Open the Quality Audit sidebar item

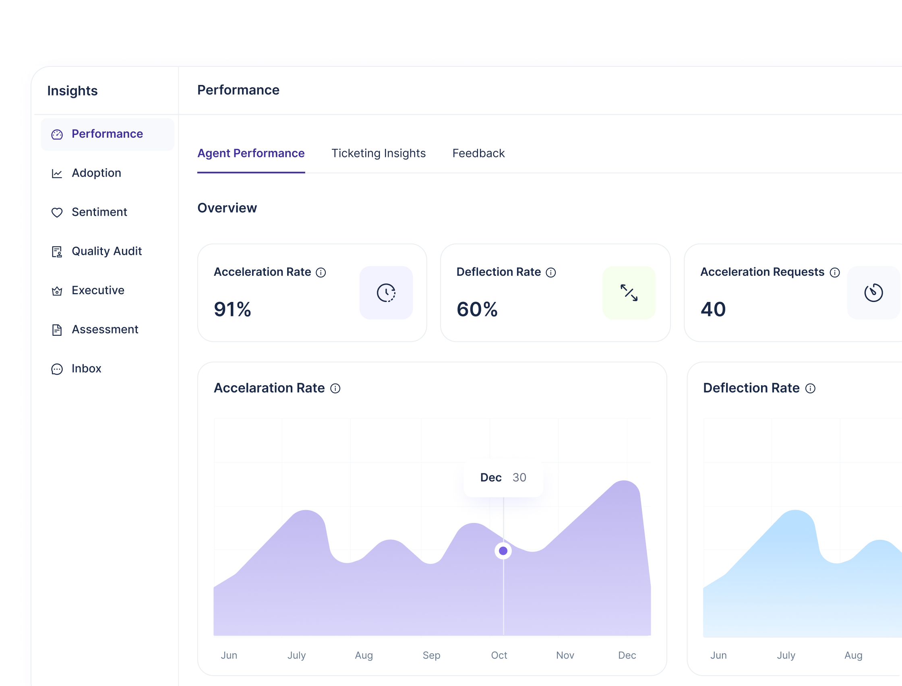pyautogui.click(x=107, y=251)
